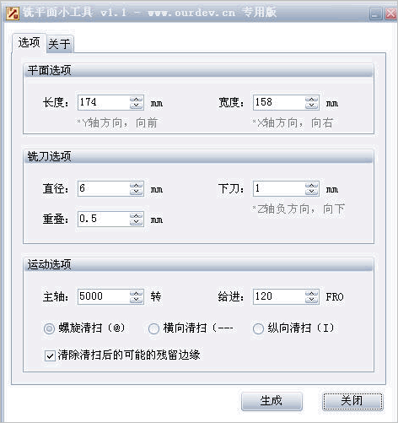This screenshot has height=423, width=398.
Task: Toggle 清除清扫后的可能的残留边缘 checkbox
Action: click(x=50, y=356)
